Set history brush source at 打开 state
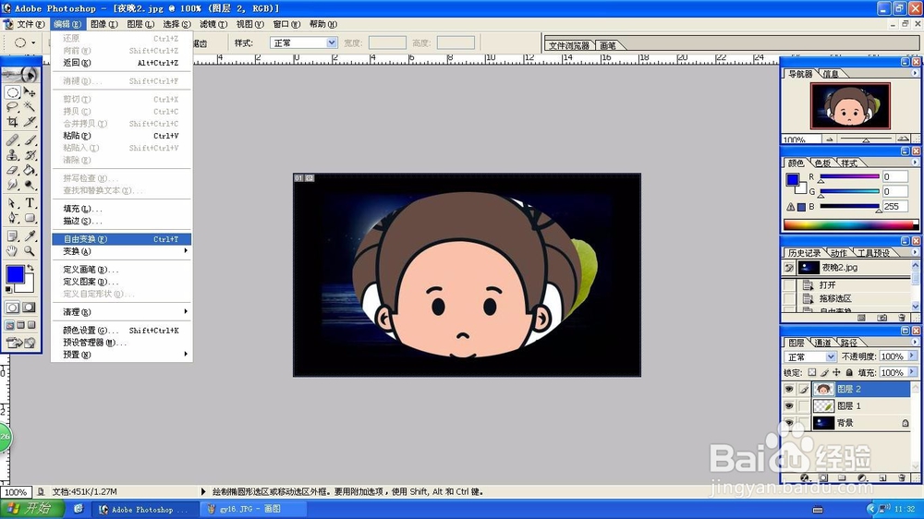This screenshot has height=519, width=924. [789, 285]
